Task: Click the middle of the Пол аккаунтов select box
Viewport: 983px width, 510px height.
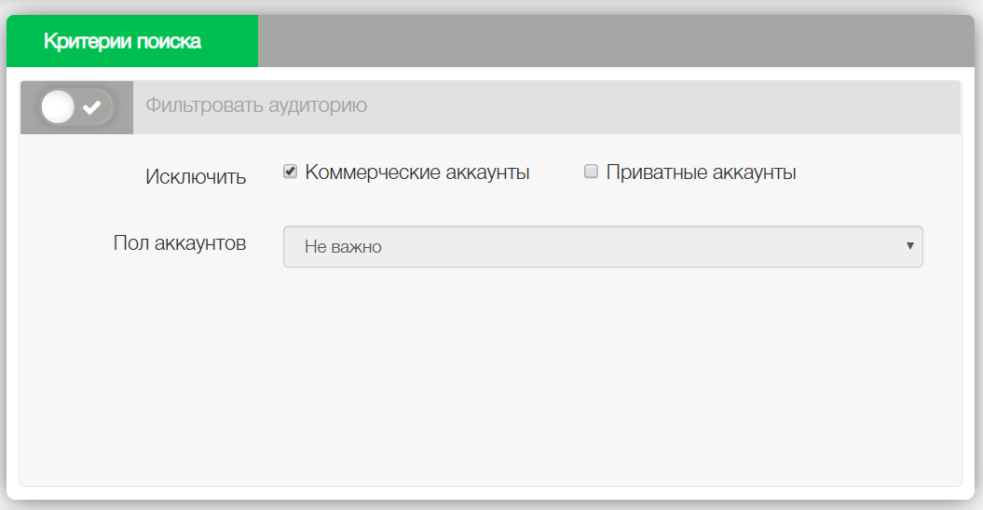Action: point(602,247)
